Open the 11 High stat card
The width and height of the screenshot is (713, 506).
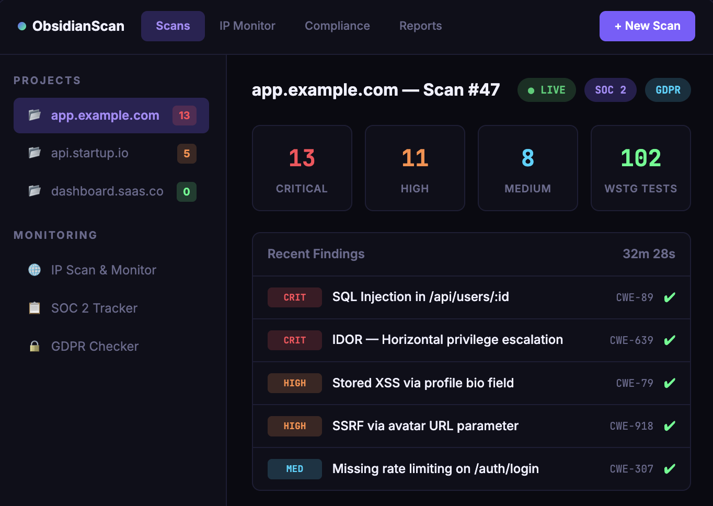(415, 168)
